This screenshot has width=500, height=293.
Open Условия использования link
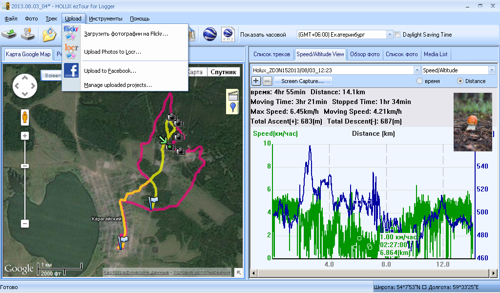click(x=202, y=272)
